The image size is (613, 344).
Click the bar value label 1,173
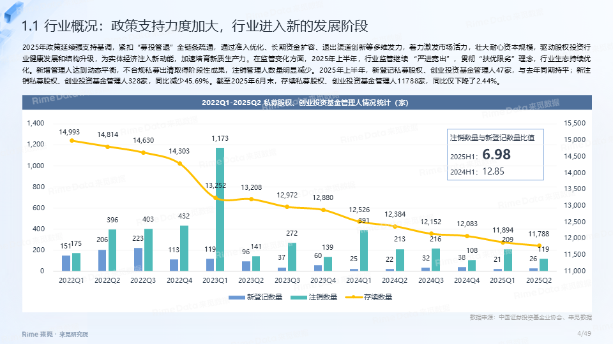[x=220, y=138]
